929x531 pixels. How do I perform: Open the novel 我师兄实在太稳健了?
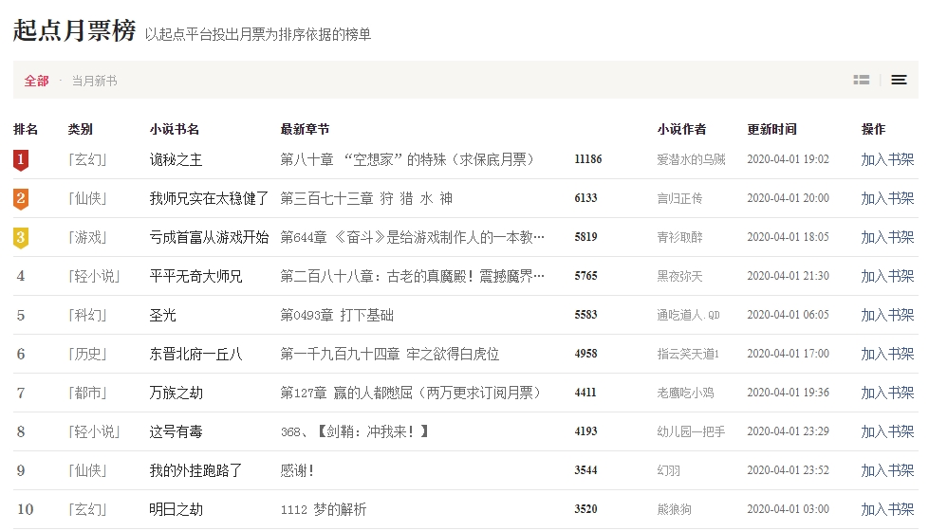coord(210,198)
